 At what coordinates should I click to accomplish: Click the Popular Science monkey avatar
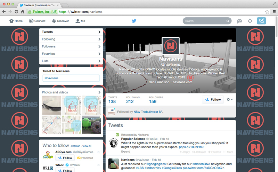(x=114, y=143)
